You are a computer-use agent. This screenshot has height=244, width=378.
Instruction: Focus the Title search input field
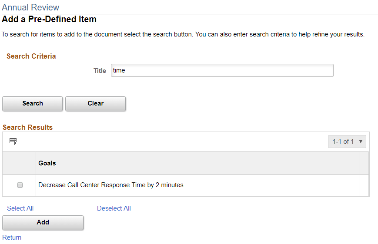222,70
